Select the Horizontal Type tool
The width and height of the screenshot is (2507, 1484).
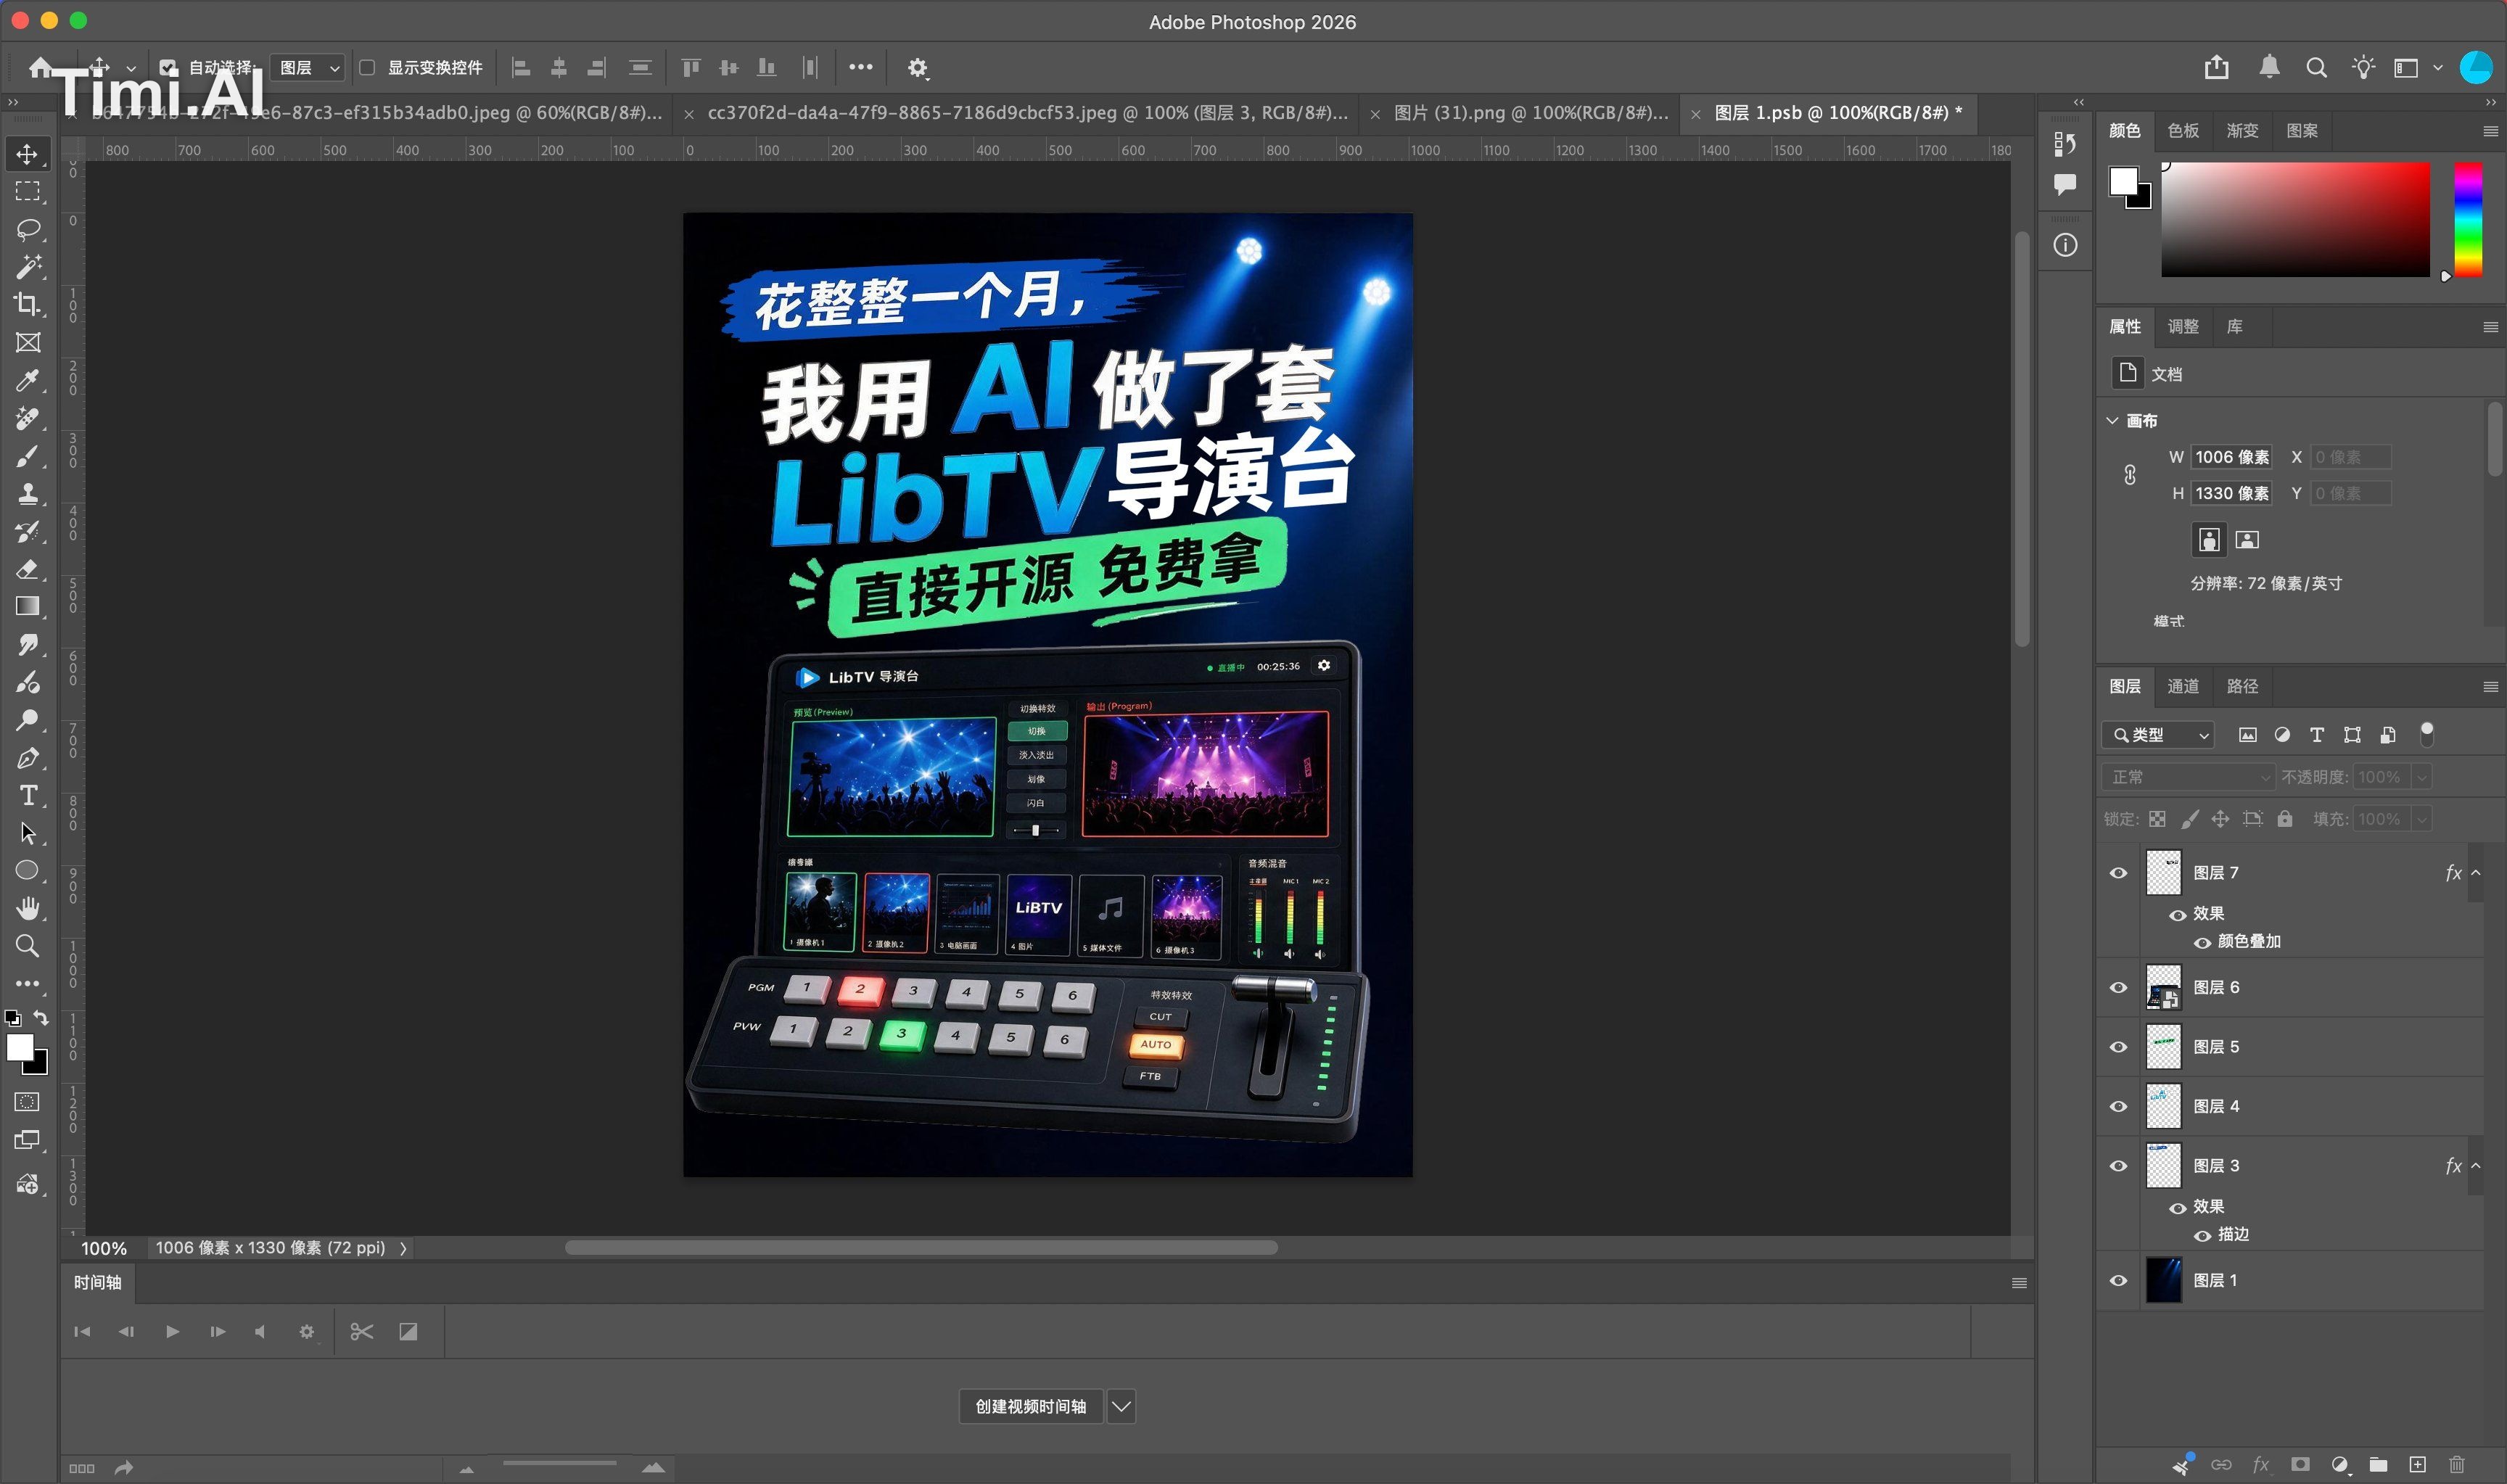point(27,795)
